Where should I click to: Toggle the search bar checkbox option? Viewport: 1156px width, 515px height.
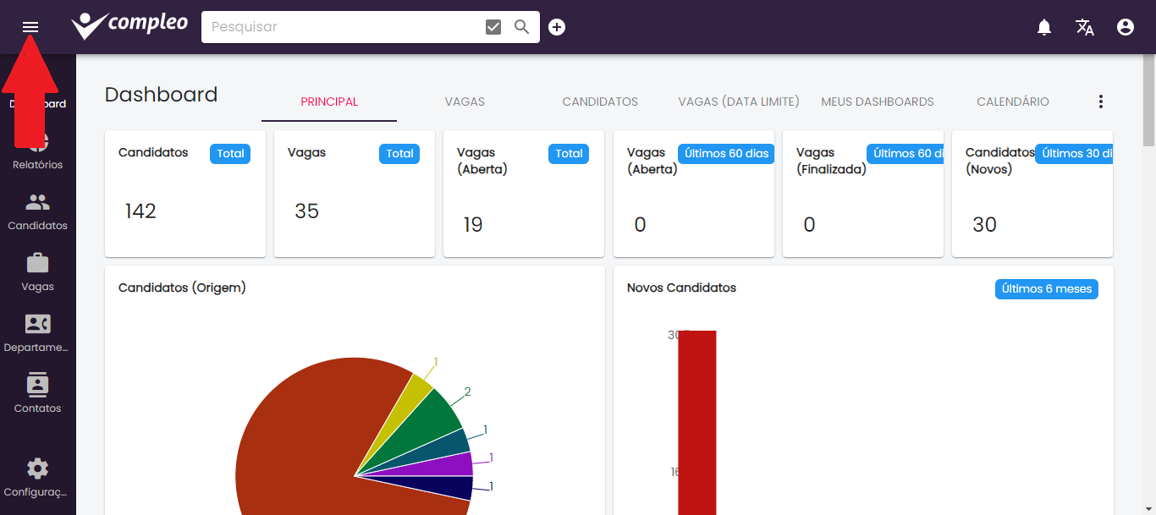[x=493, y=27]
